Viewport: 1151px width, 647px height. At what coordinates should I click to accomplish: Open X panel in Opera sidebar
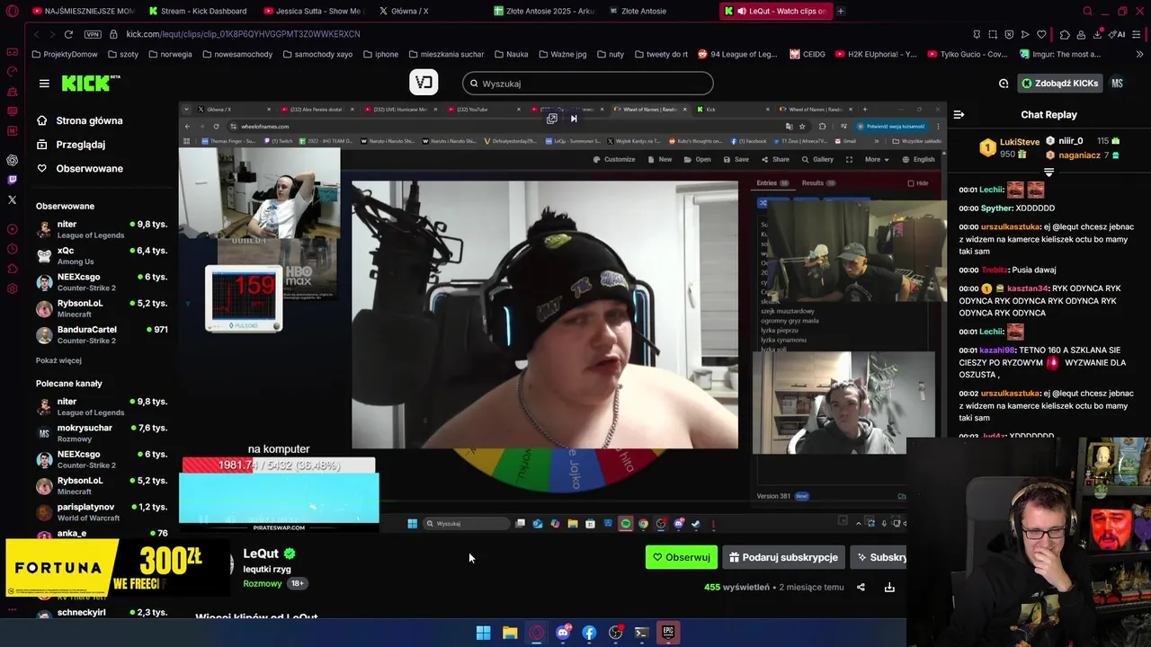[12, 199]
